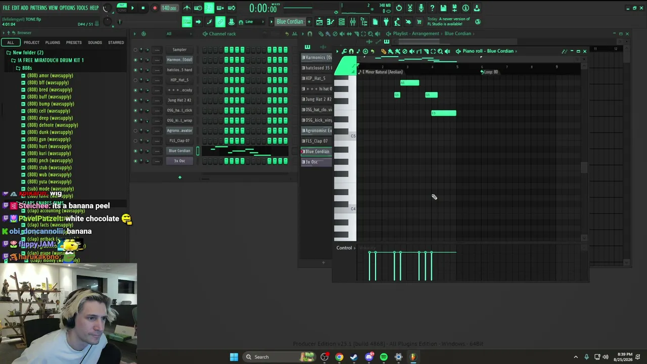Click the transport stop button

tap(143, 8)
